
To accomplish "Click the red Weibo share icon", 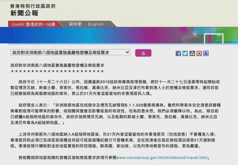I will pyautogui.click(x=199, y=53).
